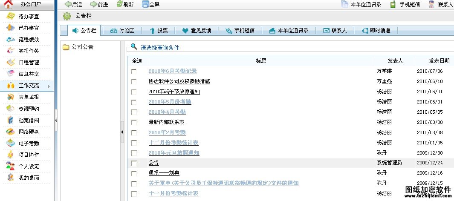454x201 pixels.
Task: Click the 日程管理 sidebar icon
Action: [11, 63]
